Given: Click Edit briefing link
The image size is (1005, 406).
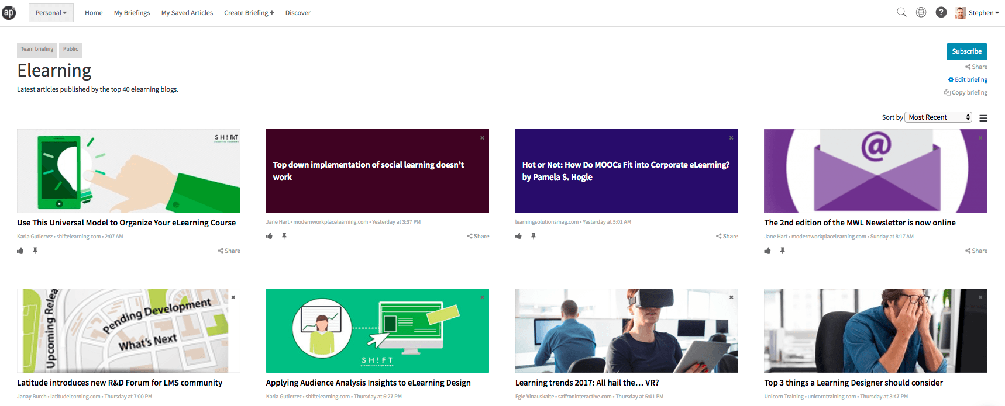Looking at the screenshot, I should pyautogui.click(x=968, y=79).
